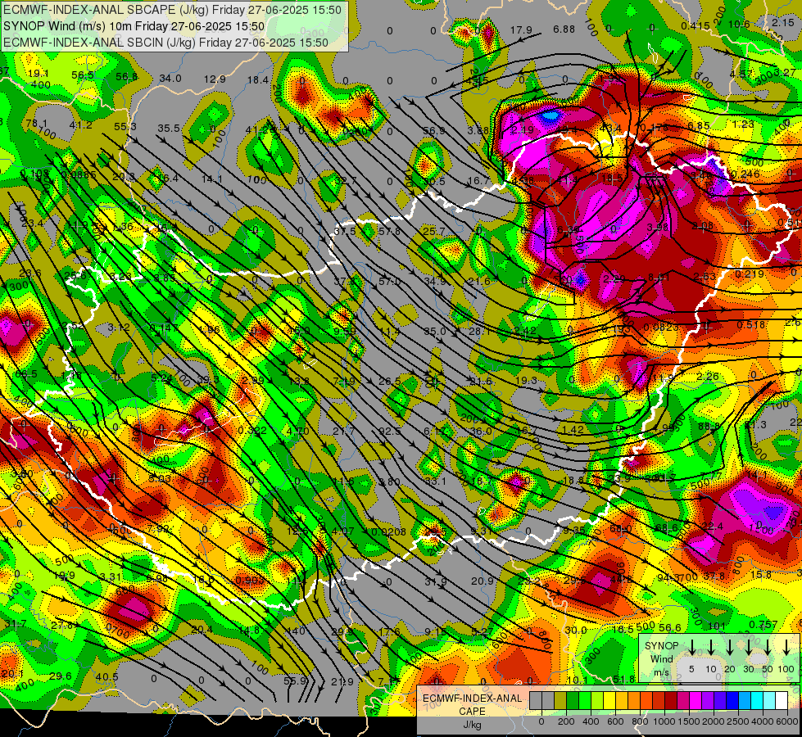Click the SBCIN title line

click(x=165, y=43)
